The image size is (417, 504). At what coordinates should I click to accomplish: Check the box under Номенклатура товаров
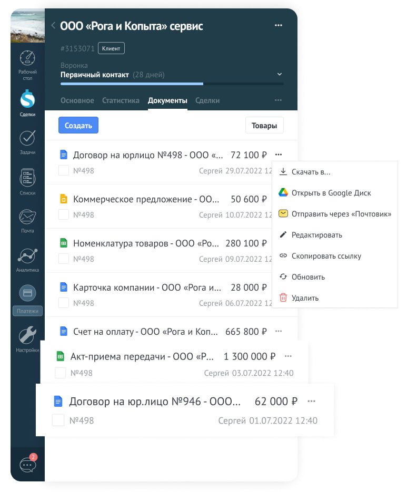tap(63, 259)
